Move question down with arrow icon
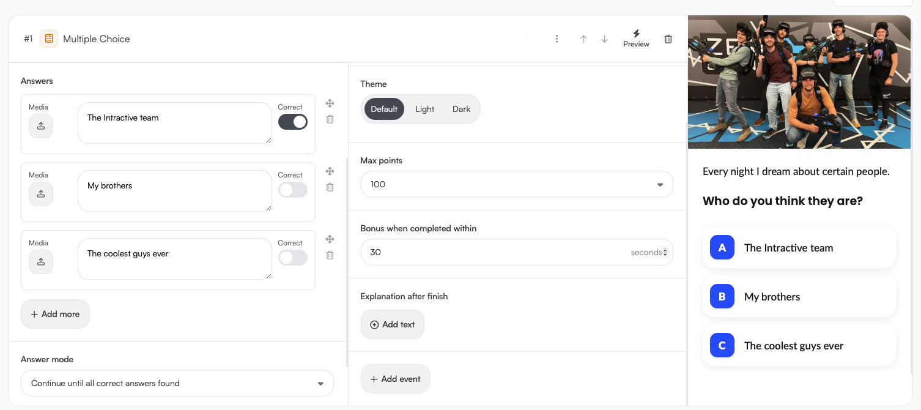Screen dimensions: 921x410 [605, 39]
